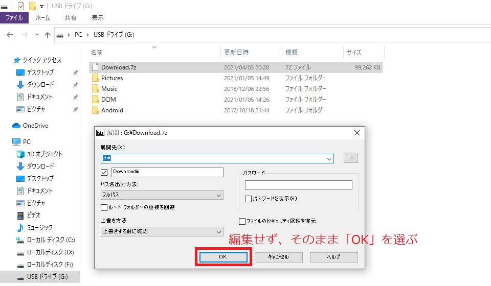
Task: Browse destination with the ... button
Action: [351, 158]
